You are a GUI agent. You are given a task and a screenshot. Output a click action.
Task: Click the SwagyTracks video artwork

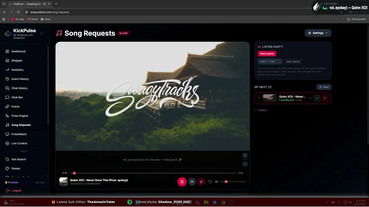pyautogui.click(x=153, y=96)
